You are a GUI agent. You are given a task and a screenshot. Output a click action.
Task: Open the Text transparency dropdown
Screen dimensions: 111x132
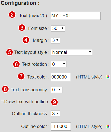pos(56,90)
